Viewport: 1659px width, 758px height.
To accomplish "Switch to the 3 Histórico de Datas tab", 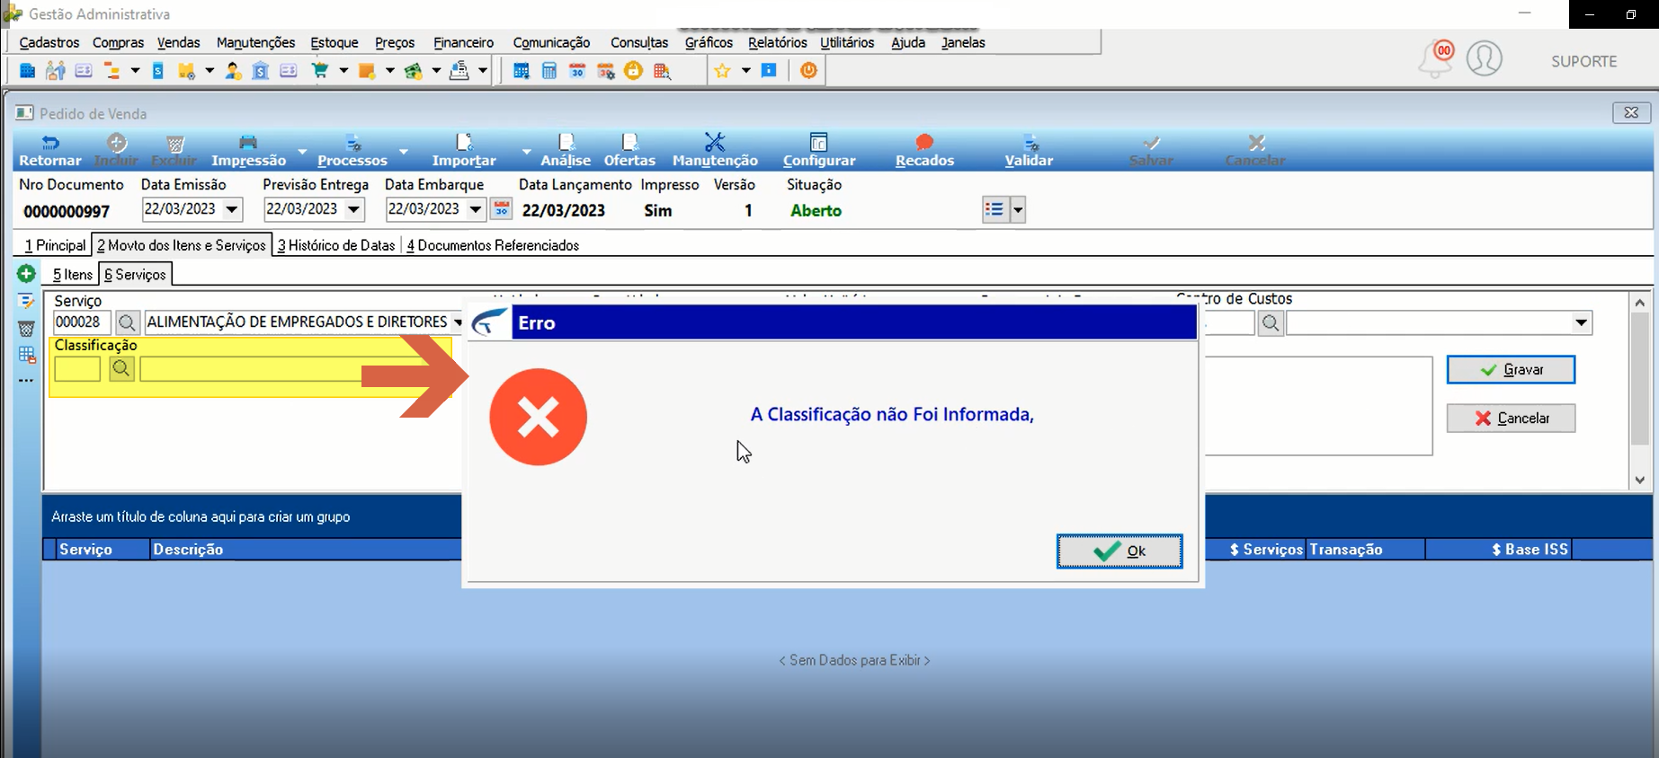I will tap(336, 245).
